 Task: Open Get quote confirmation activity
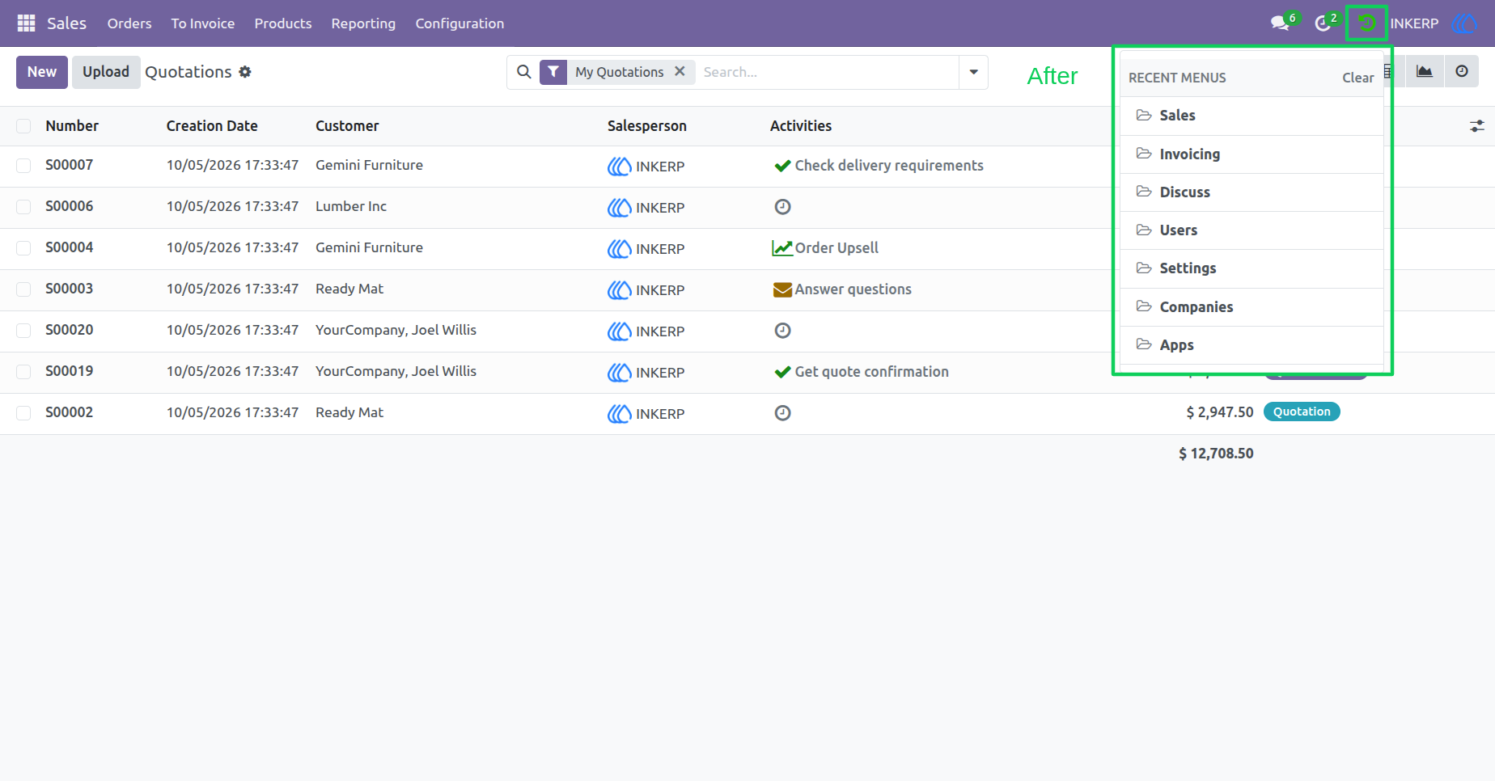[862, 372]
